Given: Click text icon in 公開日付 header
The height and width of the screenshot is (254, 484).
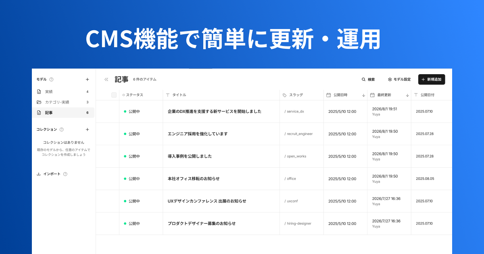Looking at the screenshot, I should [x=416, y=95].
